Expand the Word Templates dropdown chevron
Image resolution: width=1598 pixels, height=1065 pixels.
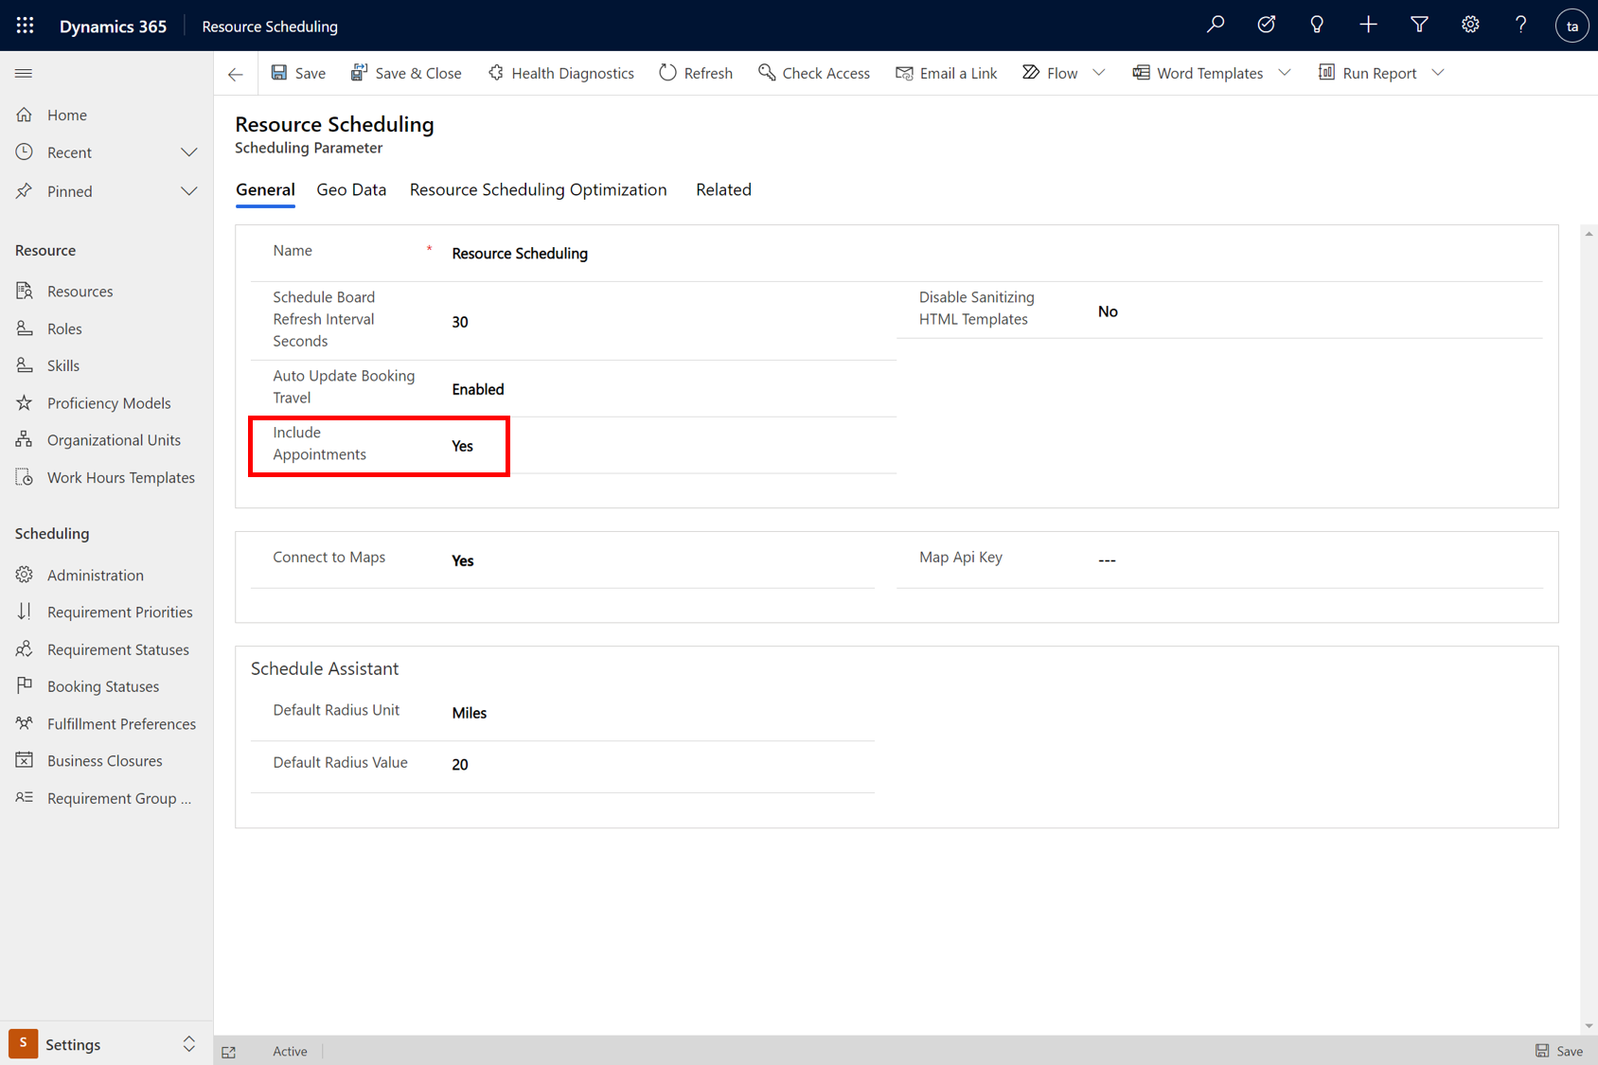point(1285,73)
